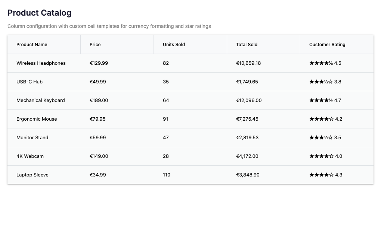Click the Total Sold column header
The image size is (381, 242).
point(247,45)
